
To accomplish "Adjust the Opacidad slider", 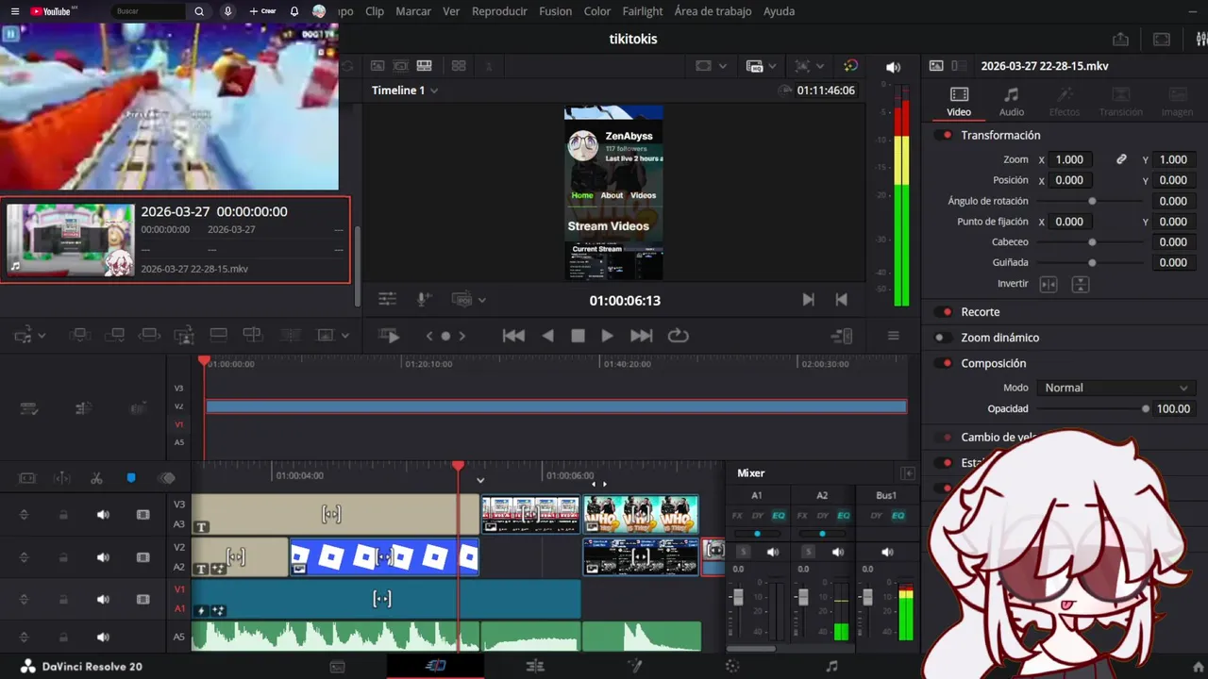I will coord(1092,409).
